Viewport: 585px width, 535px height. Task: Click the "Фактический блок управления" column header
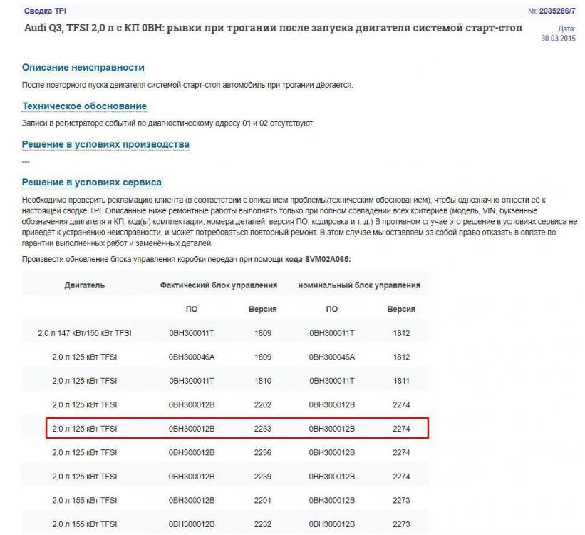pos(219,285)
